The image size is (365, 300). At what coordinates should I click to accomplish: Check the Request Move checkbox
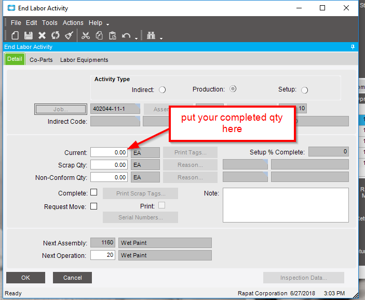click(94, 206)
